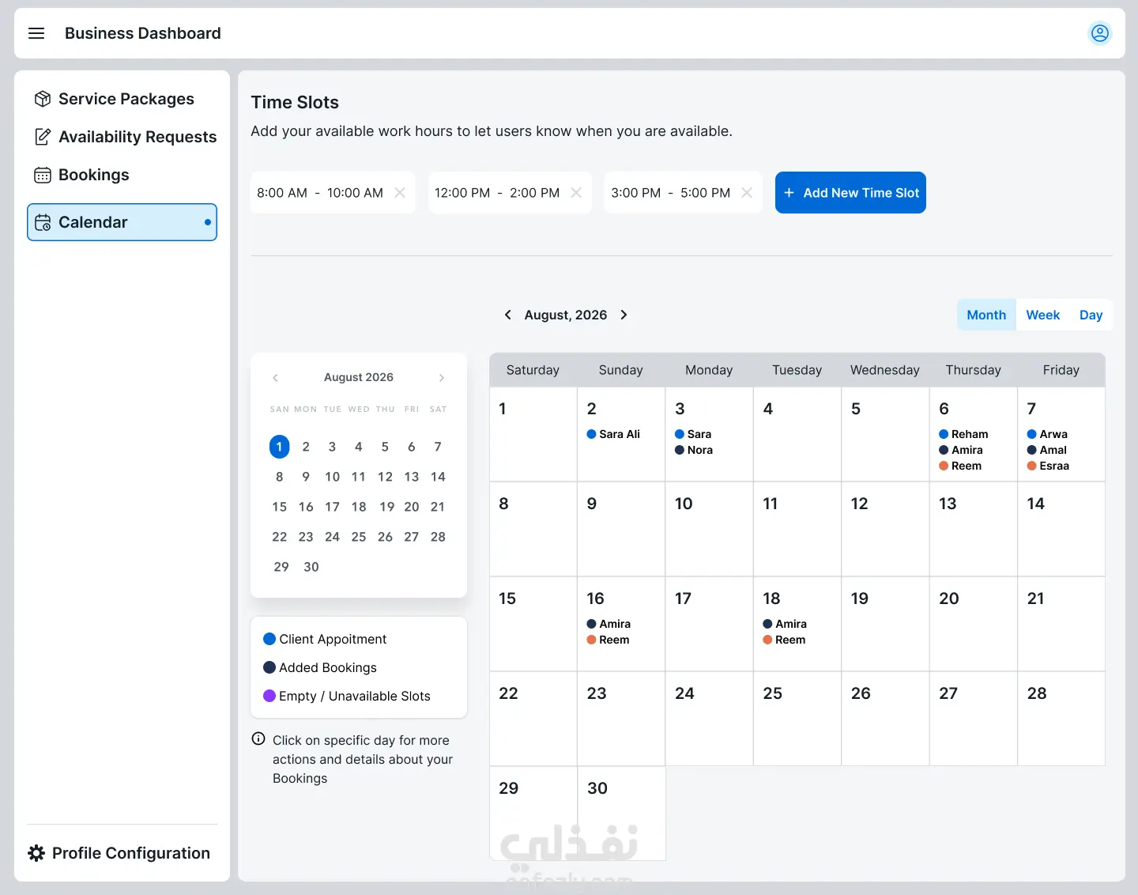This screenshot has width=1138, height=895.
Task: Select day 19 in the mini calendar
Action: pos(386,507)
